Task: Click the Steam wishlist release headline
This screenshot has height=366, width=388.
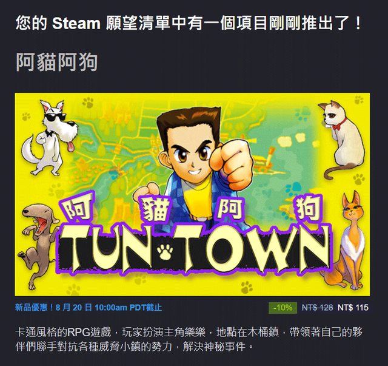Action: pyautogui.click(x=189, y=22)
